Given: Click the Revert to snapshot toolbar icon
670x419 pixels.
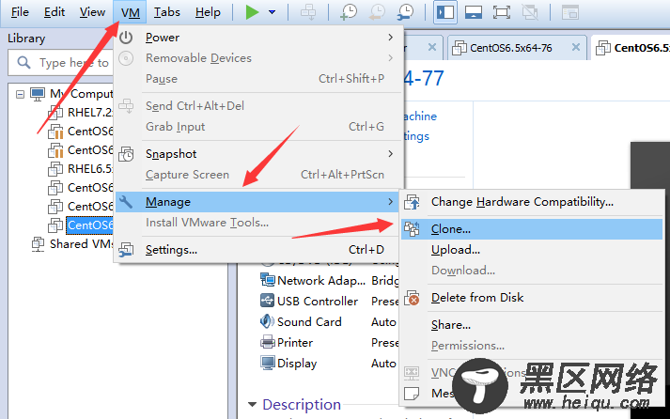Looking at the screenshot, I should point(377,12).
